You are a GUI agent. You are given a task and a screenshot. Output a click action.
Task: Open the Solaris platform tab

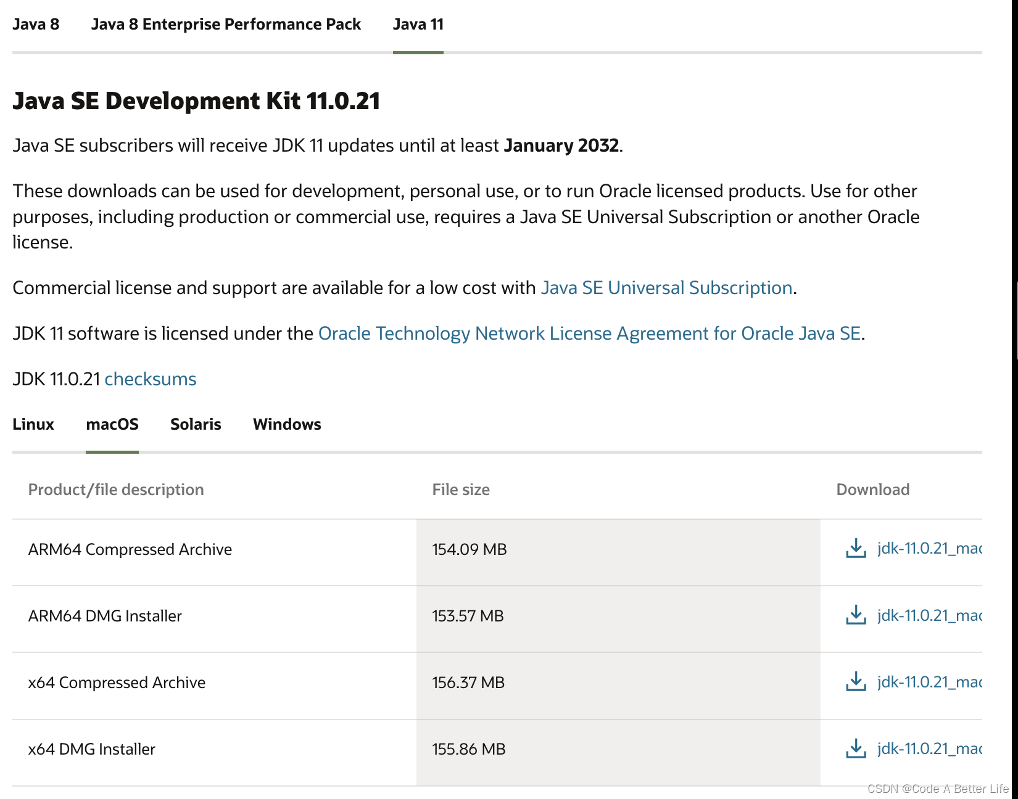196,424
